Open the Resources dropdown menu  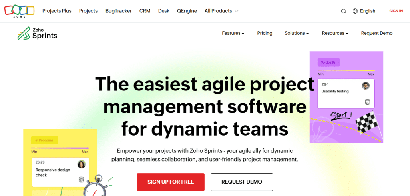[x=335, y=33]
